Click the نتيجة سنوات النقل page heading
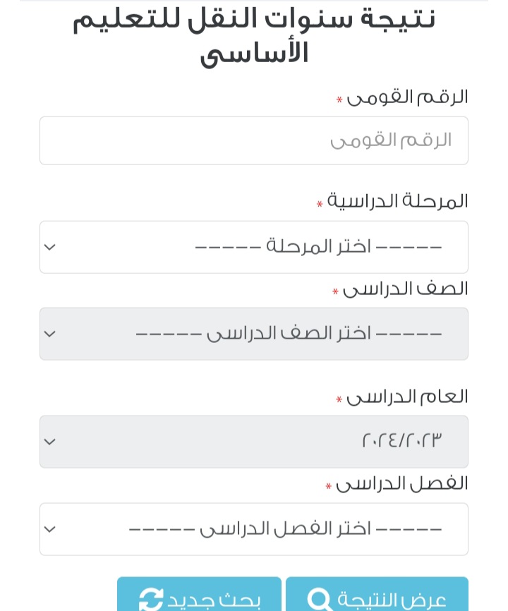Screen dimensions: 508x611 click(x=254, y=35)
